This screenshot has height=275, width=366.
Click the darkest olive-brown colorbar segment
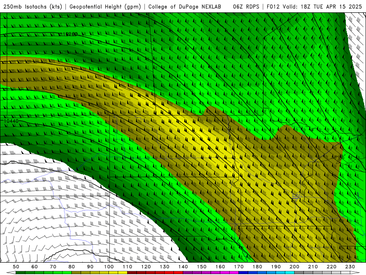pos(76,273)
